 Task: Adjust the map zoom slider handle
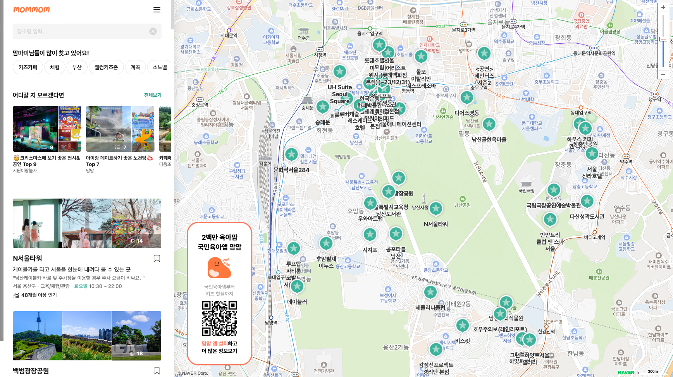663,39
